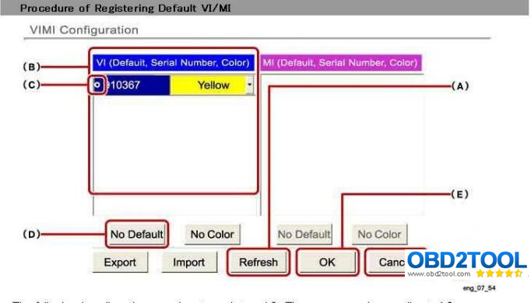Select the VI column header

(173, 63)
